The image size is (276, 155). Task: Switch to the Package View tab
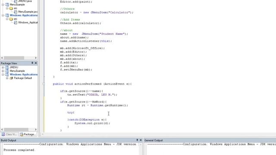pos(28,134)
